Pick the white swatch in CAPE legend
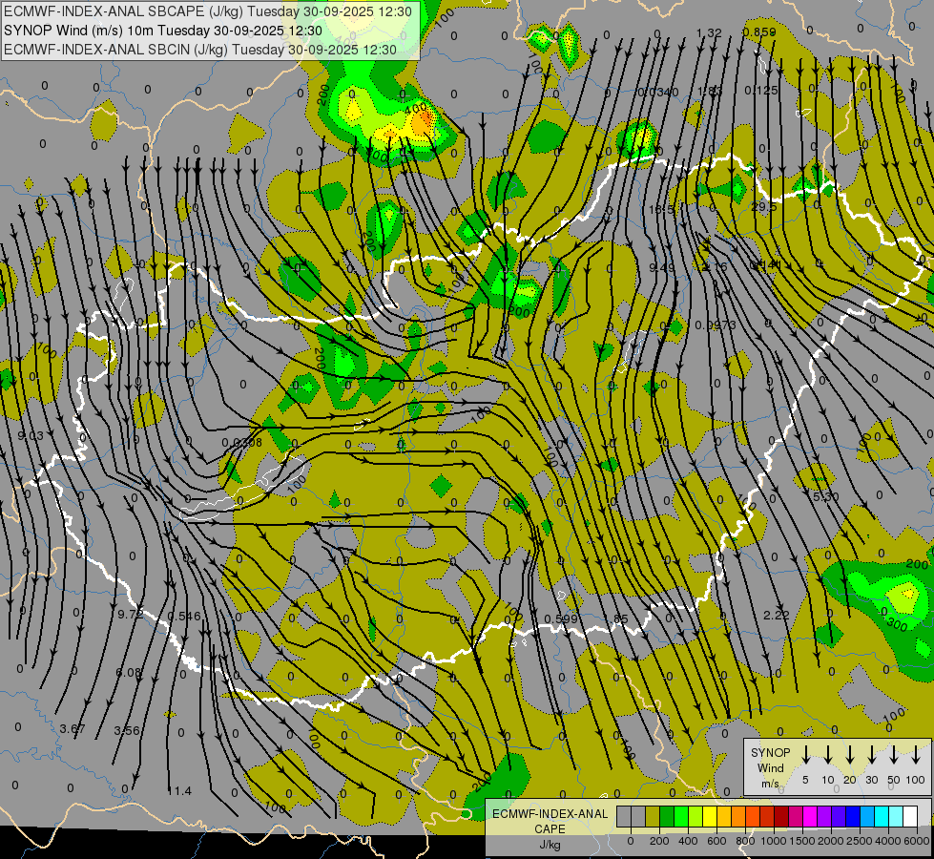The width and height of the screenshot is (934, 859). (x=911, y=816)
